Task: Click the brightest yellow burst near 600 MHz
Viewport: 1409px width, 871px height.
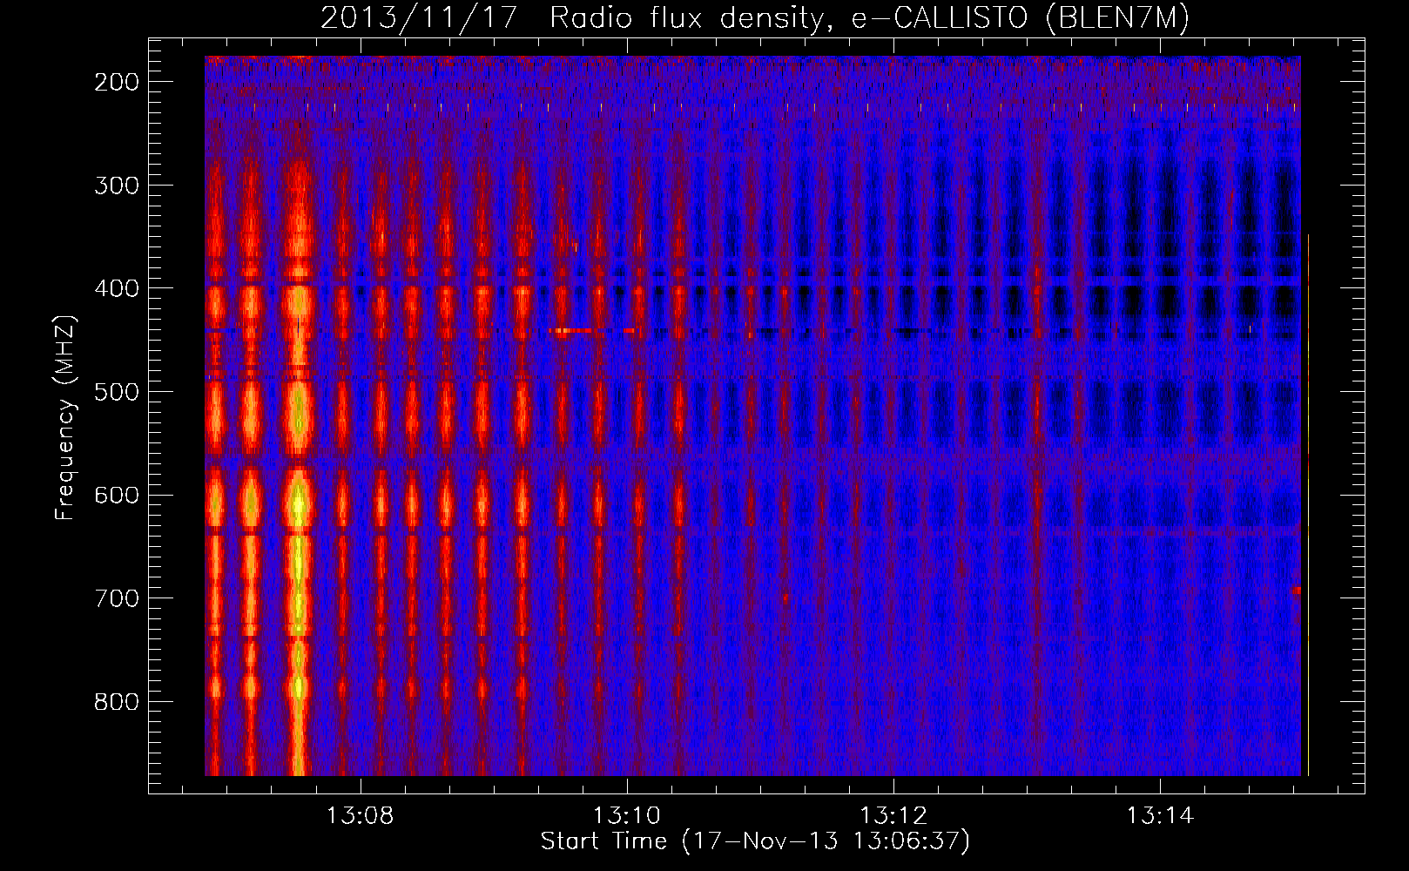Action: click(299, 503)
